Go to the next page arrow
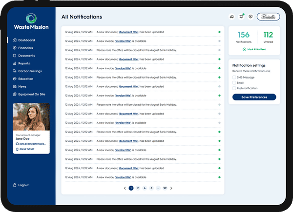This screenshot has width=293, height=212. click(x=171, y=188)
